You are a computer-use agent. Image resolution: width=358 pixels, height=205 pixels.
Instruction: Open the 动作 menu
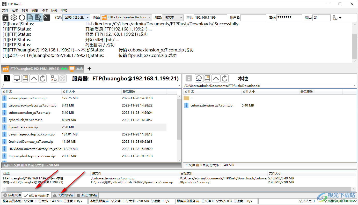[45, 10]
